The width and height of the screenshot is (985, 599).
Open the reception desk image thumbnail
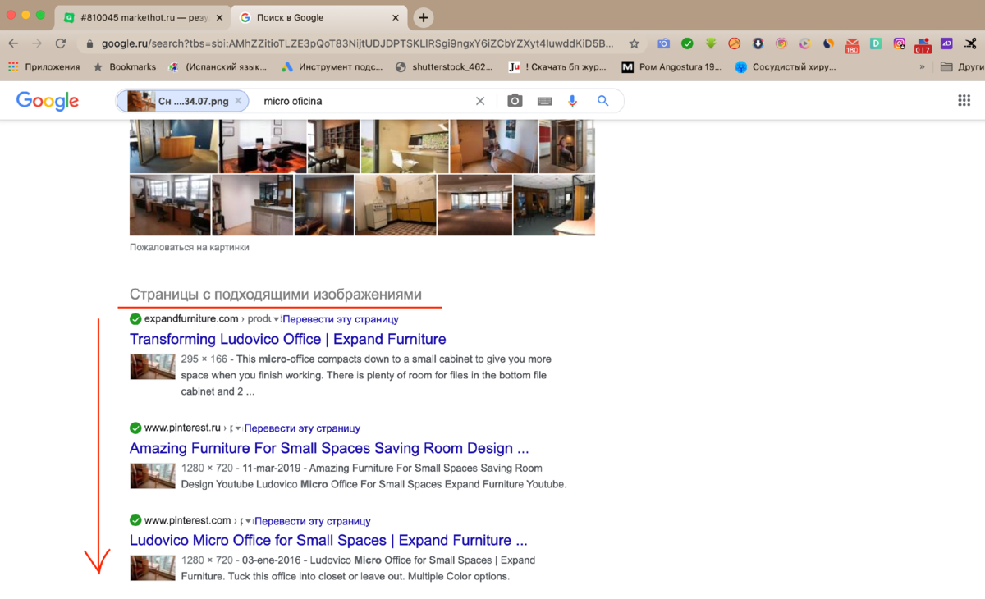coord(173,147)
